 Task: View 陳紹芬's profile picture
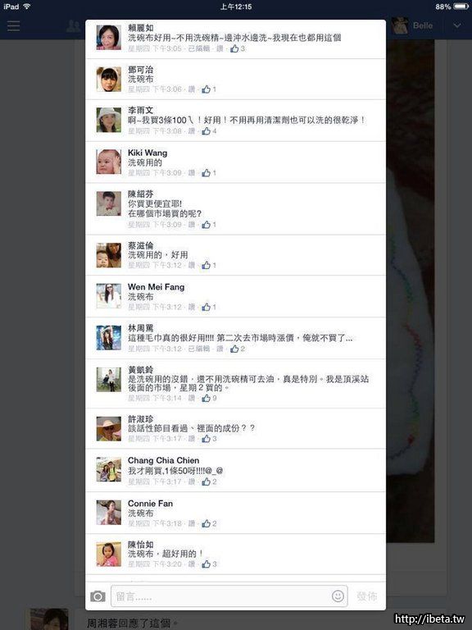108,203
